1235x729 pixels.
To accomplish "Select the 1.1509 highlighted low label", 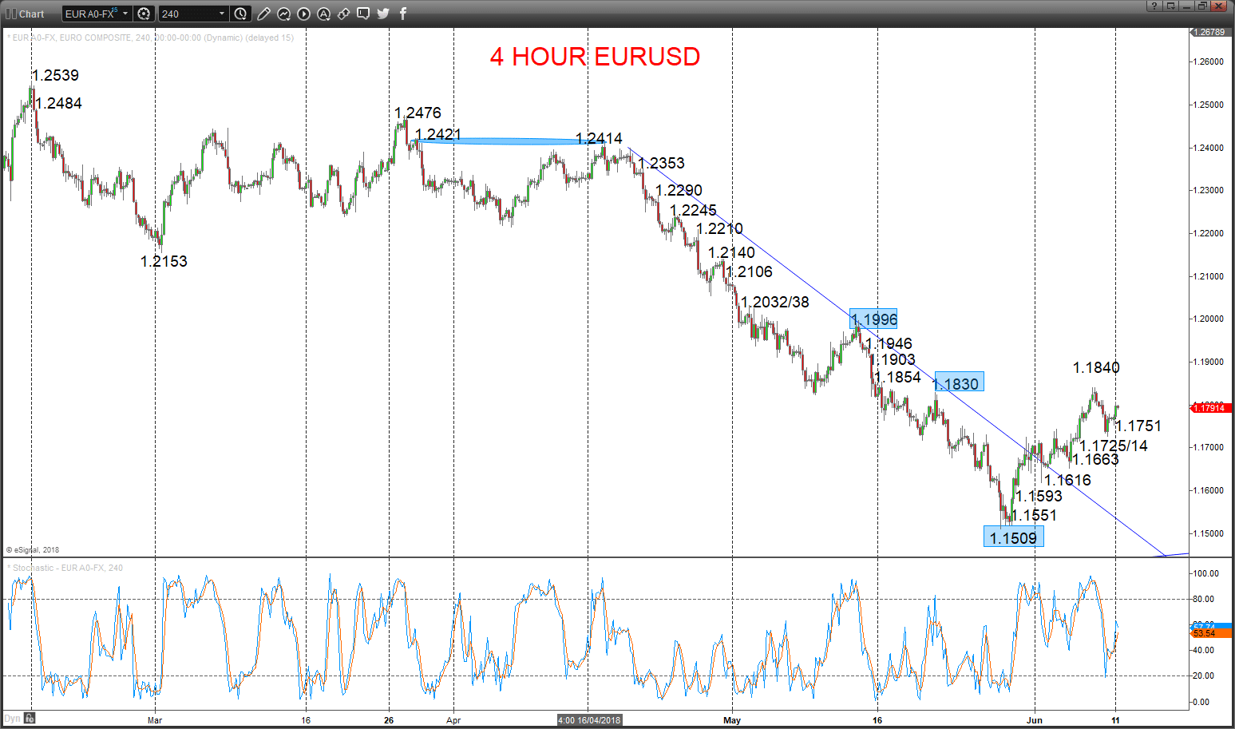I will click(1013, 537).
